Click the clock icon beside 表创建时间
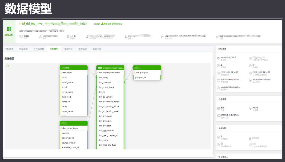285x162 pixels. point(218,73)
